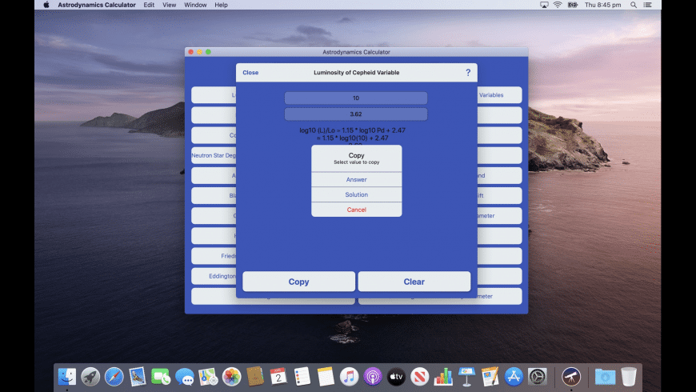
Task: Choose Answer in the Copy popup
Action: (x=357, y=179)
